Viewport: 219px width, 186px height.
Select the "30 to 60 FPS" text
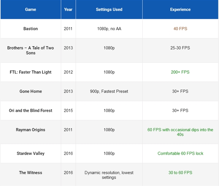180,173
